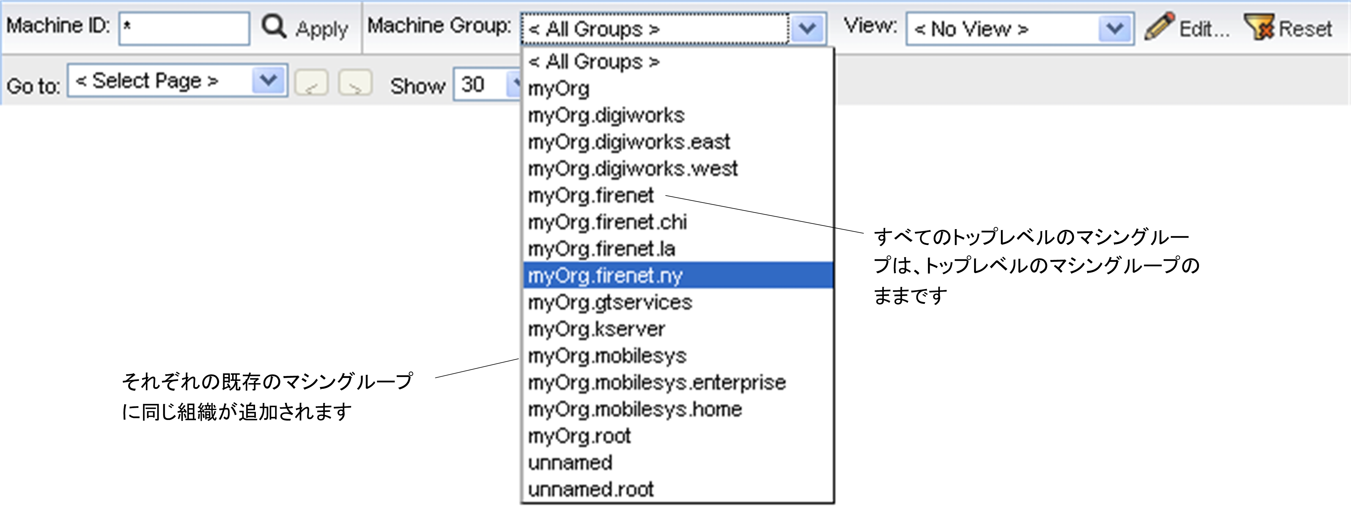Choose the unnamed group entry
This screenshot has height=508, width=1351.
pyautogui.click(x=677, y=463)
